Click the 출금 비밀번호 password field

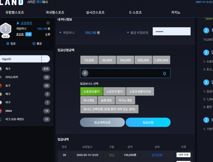pyautogui.click(x=172, y=31)
